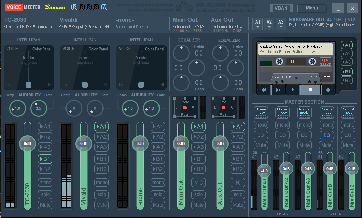Click the Aux Out treble EQ knob
362x218 pixels.
(x=220, y=53)
